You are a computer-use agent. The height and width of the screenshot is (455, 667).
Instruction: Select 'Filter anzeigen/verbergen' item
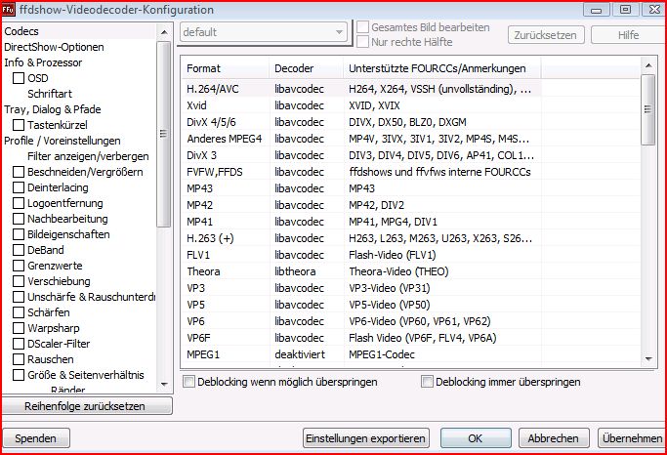(88, 156)
